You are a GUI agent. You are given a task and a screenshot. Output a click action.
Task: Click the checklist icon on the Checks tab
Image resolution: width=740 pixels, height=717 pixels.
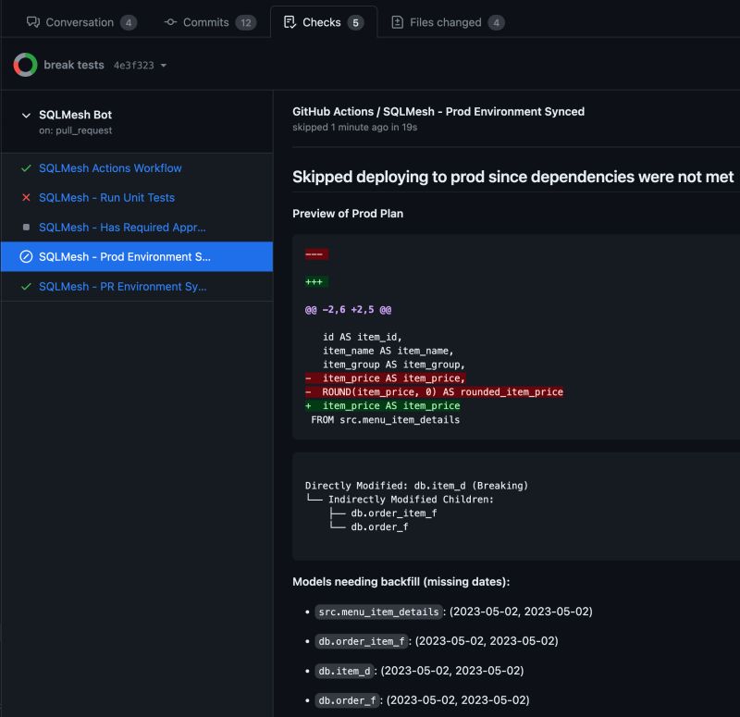point(290,21)
